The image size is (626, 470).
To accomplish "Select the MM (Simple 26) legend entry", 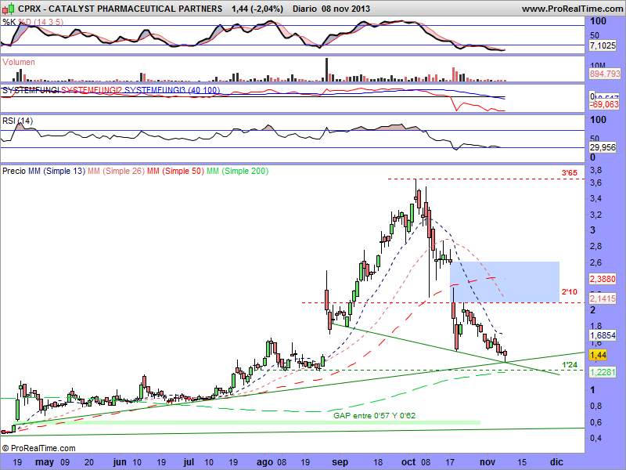I will pyautogui.click(x=116, y=171).
